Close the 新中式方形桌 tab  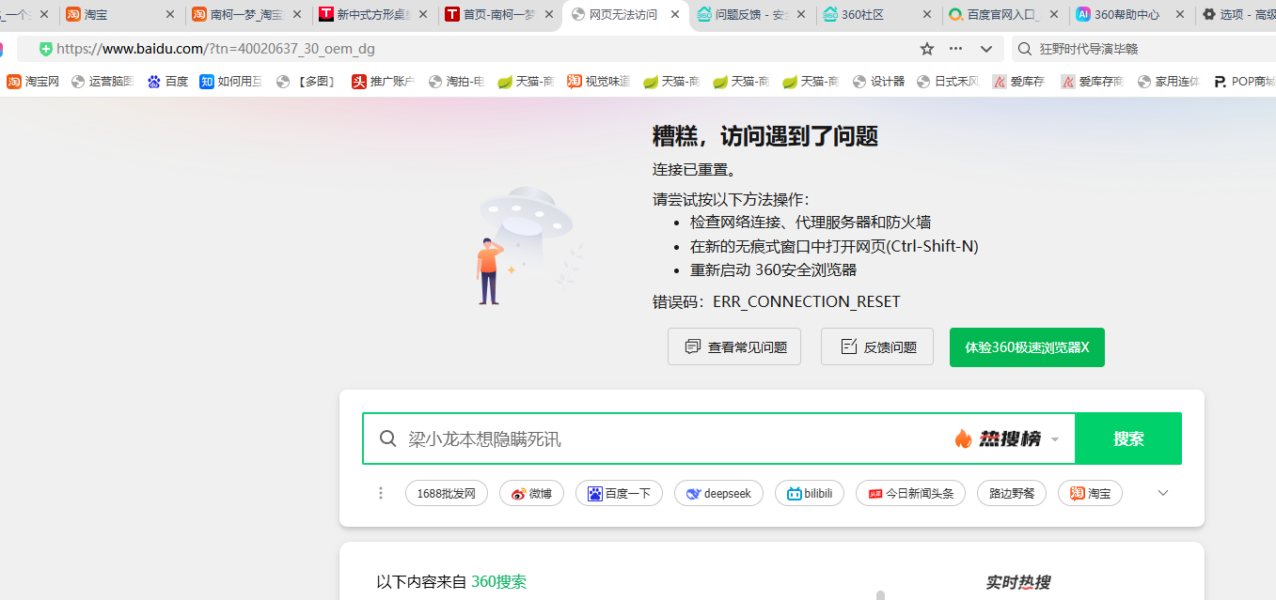point(423,14)
